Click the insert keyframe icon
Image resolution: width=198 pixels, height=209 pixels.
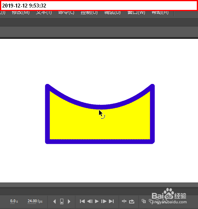(x=62, y=201)
